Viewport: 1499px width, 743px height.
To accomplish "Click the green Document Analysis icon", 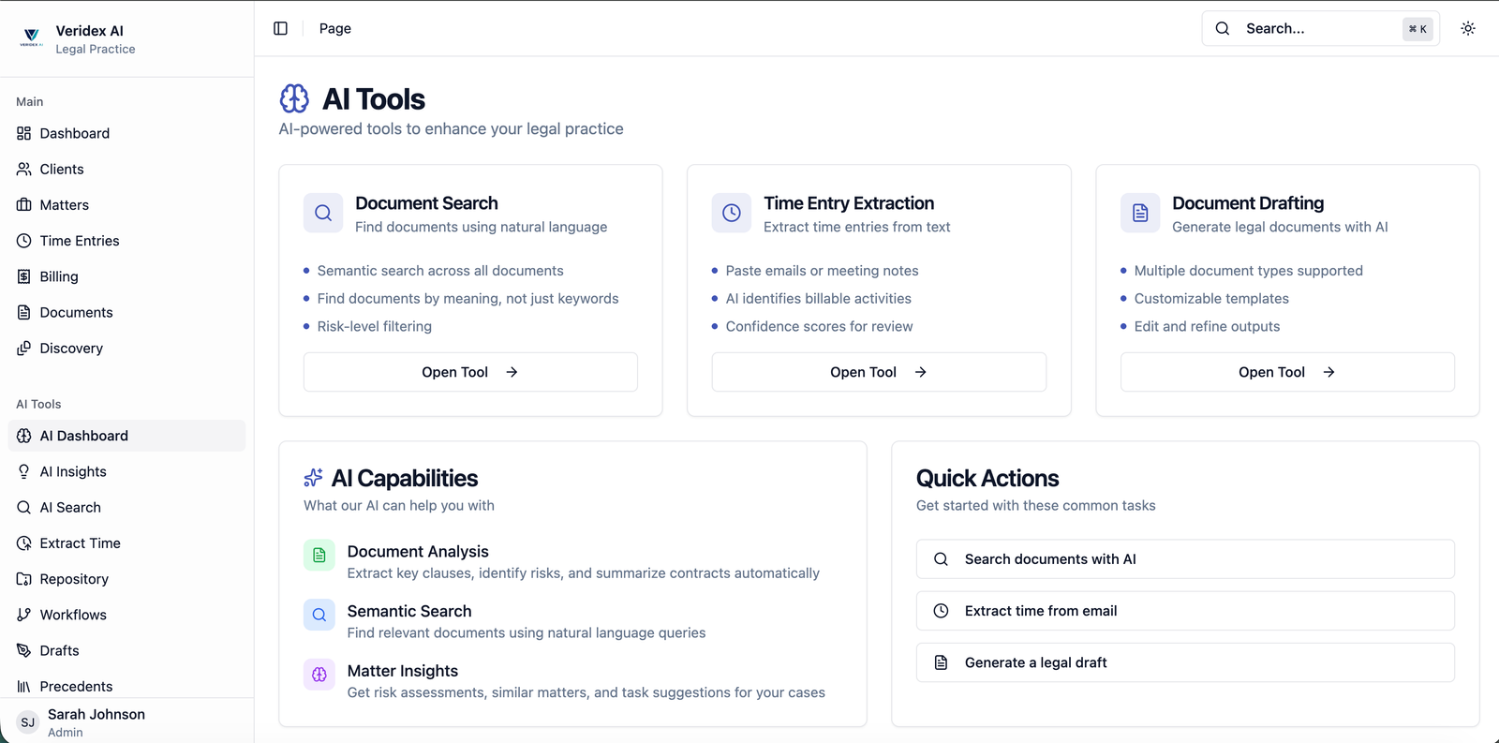I will pyautogui.click(x=319, y=555).
